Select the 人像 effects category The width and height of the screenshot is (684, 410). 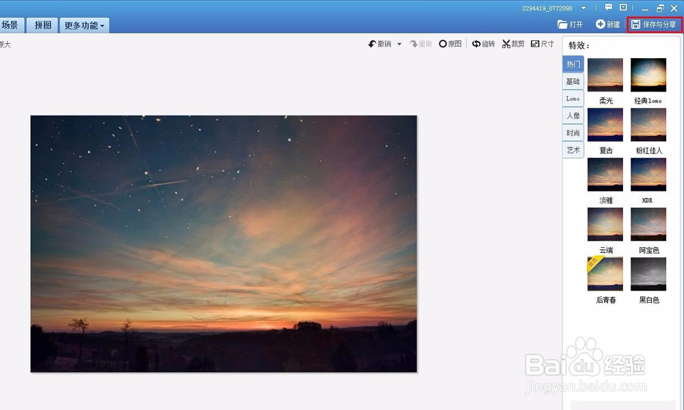point(573,115)
